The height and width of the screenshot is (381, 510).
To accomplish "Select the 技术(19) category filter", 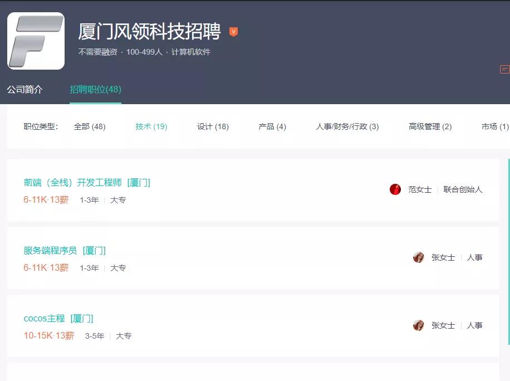I will click(x=150, y=126).
